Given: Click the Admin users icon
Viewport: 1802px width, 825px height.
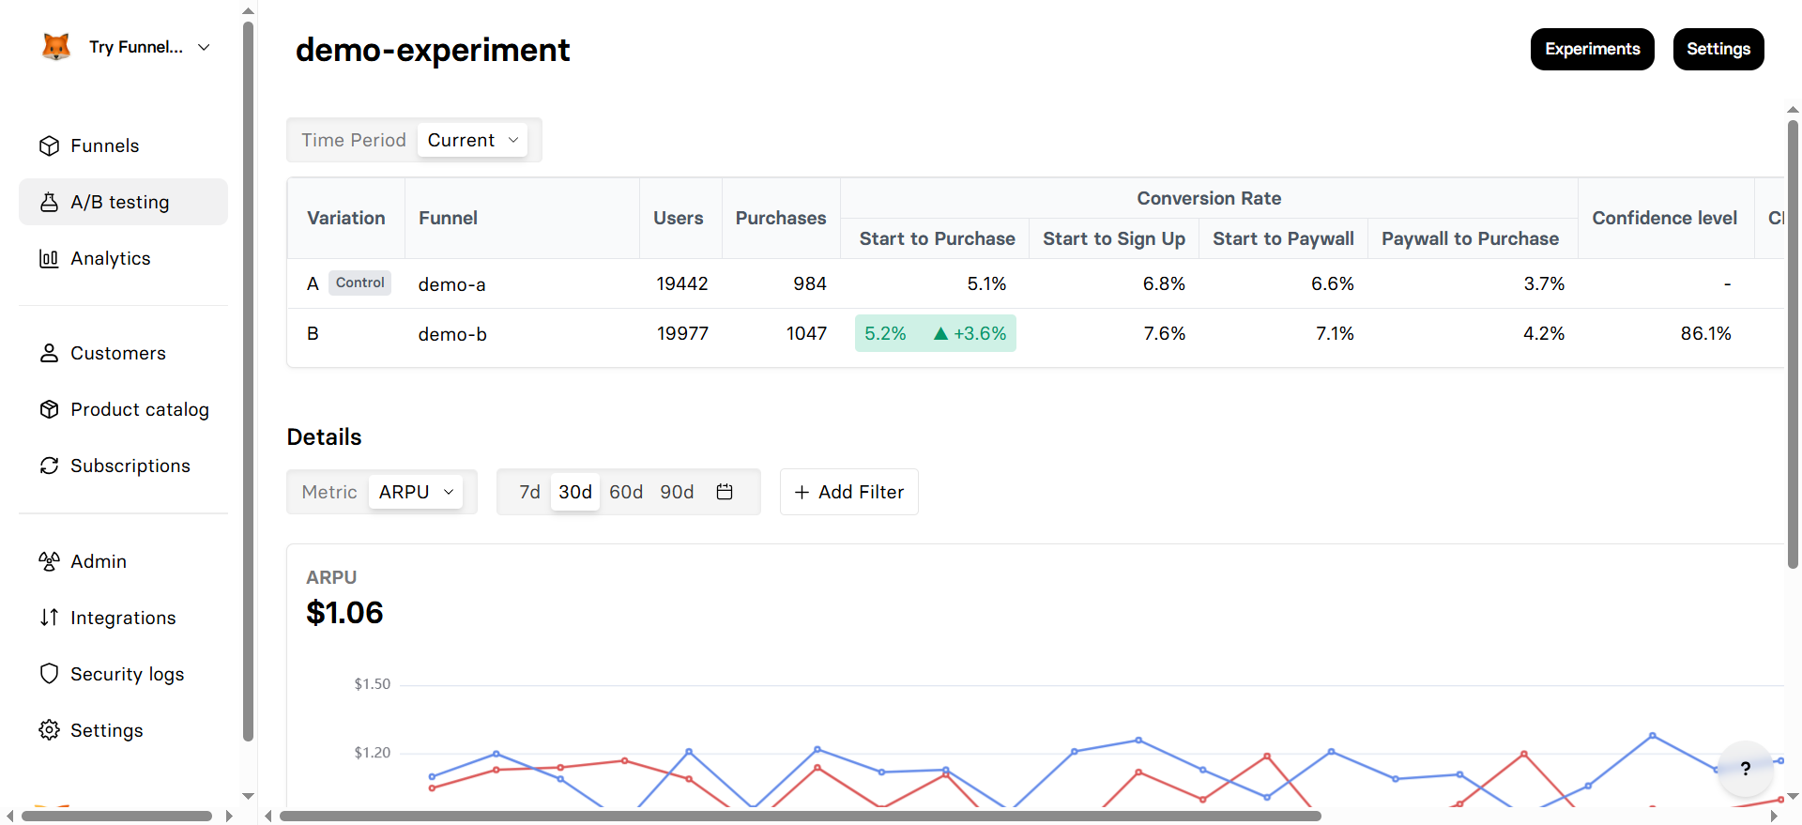Looking at the screenshot, I should coord(49,561).
